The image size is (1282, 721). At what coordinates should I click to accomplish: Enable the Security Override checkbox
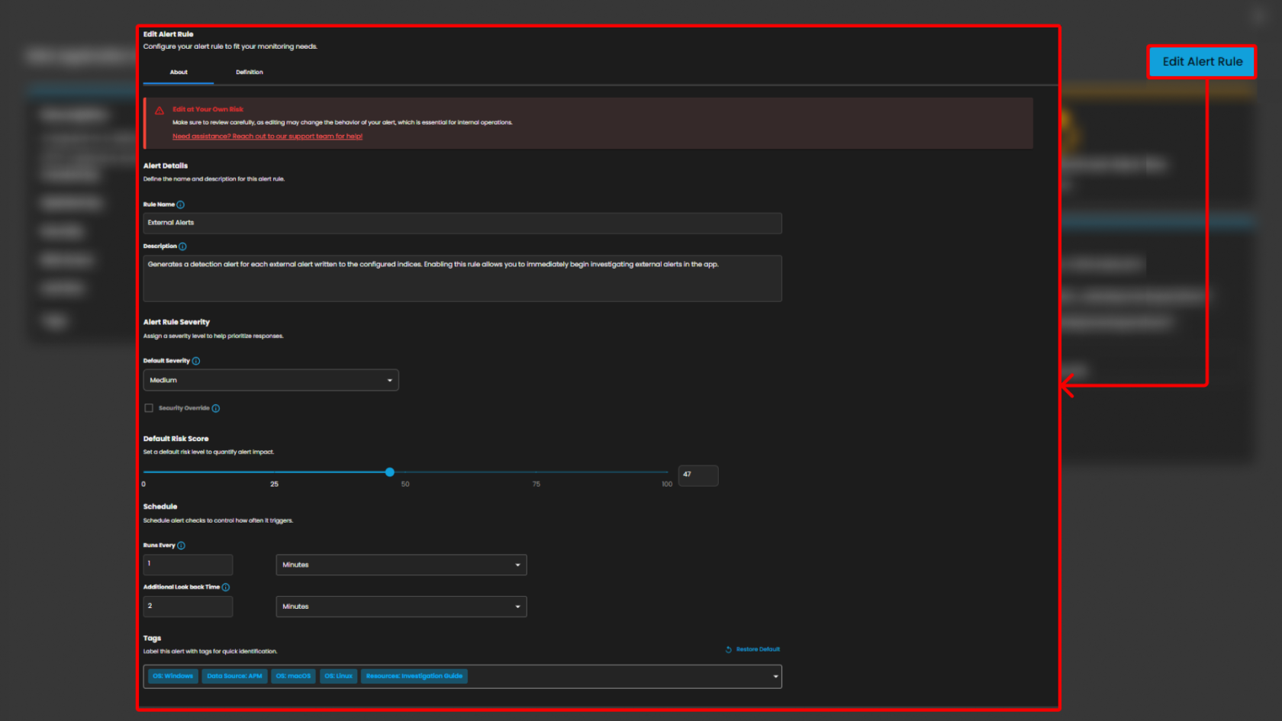(149, 408)
